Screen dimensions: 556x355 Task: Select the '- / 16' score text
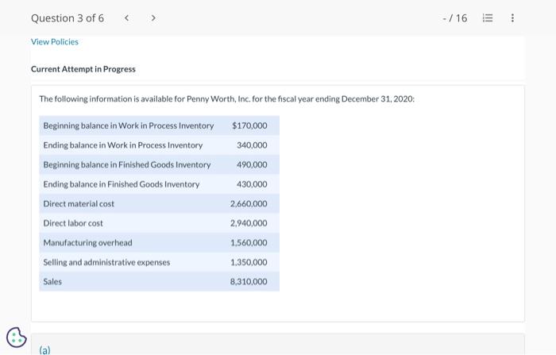pos(455,18)
